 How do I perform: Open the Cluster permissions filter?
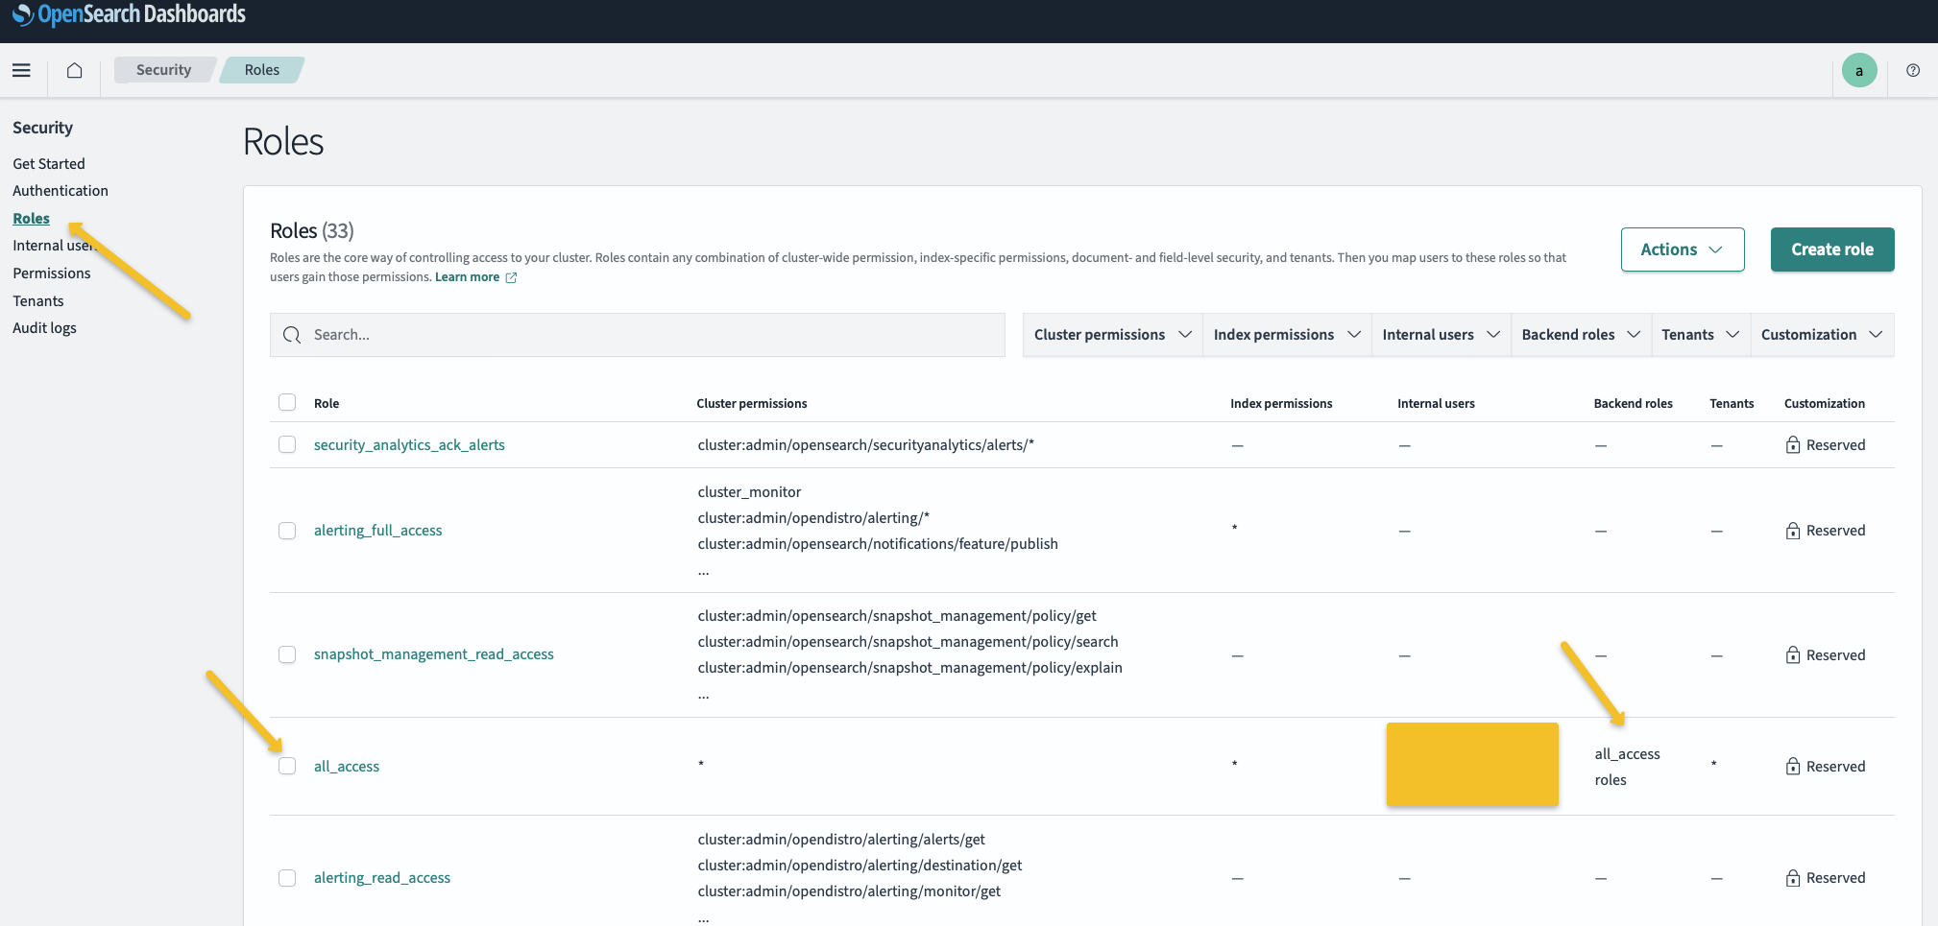point(1112,335)
